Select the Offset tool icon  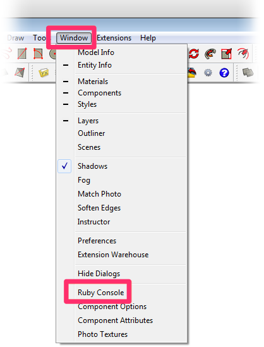pyautogui.click(x=243, y=54)
